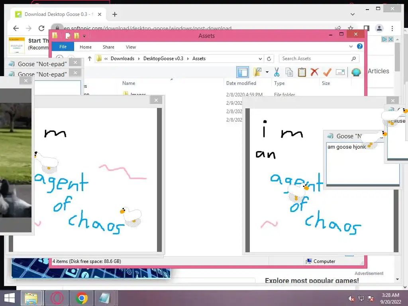The image size is (408, 306).
Task: Click the Explorer help question mark icon
Action: (360, 46)
